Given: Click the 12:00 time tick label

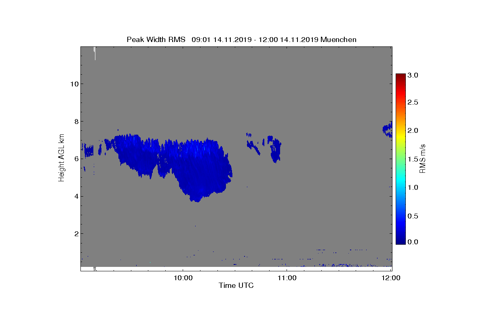Looking at the screenshot, I should 391,278.
